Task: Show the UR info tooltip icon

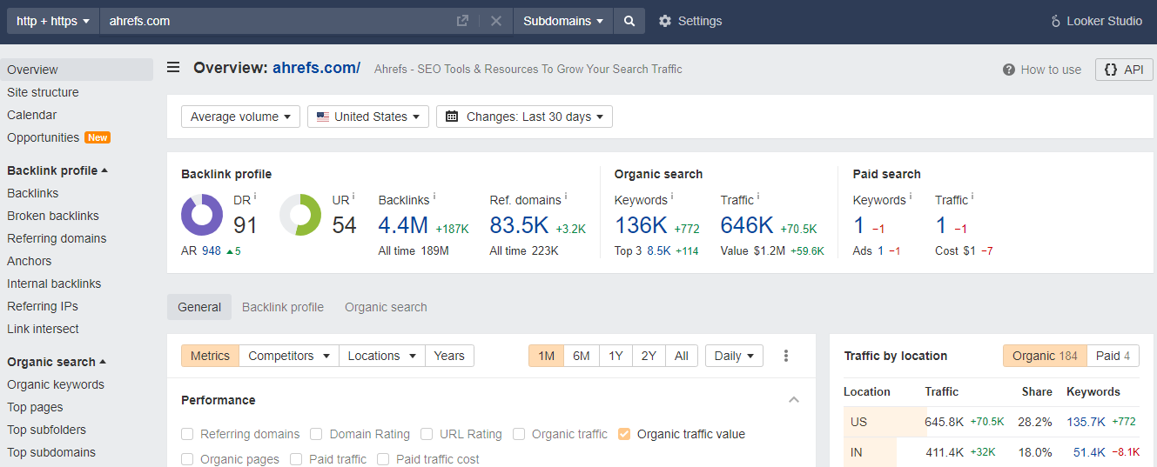Action: (353, 197)
